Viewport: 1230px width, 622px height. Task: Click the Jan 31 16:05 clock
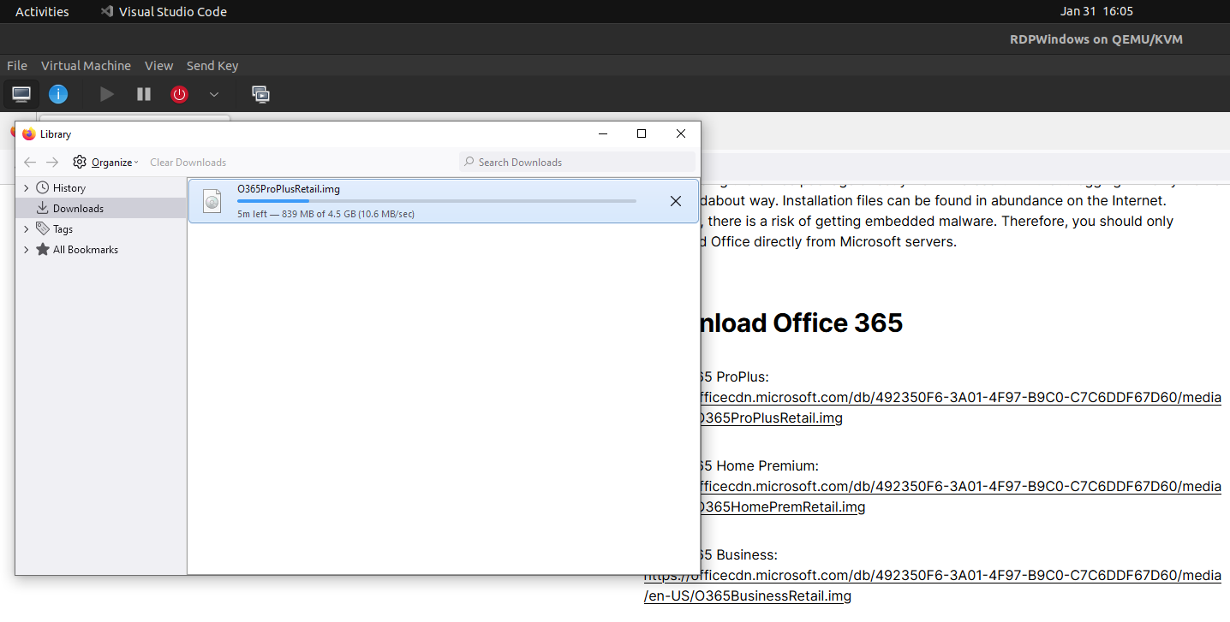click(x=1096, y=11)
